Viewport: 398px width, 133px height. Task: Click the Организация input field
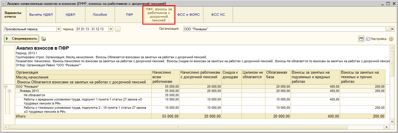[x=284, y=29]
